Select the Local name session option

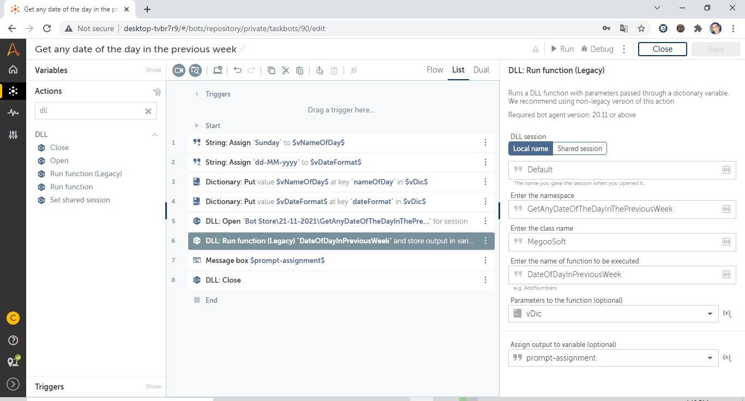(530, 148)
